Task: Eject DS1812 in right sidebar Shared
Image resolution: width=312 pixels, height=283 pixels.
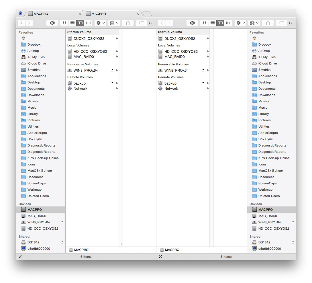Action: tap(293, 242)
